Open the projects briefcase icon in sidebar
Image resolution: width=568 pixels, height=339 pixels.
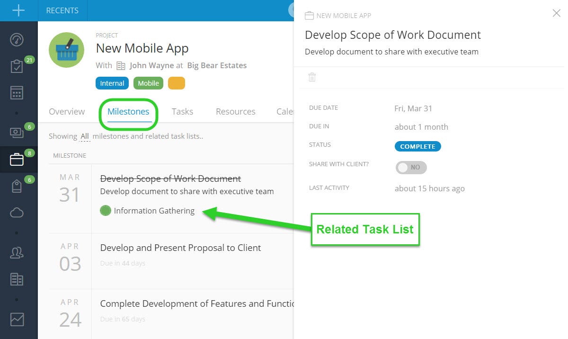coord(17,160)
